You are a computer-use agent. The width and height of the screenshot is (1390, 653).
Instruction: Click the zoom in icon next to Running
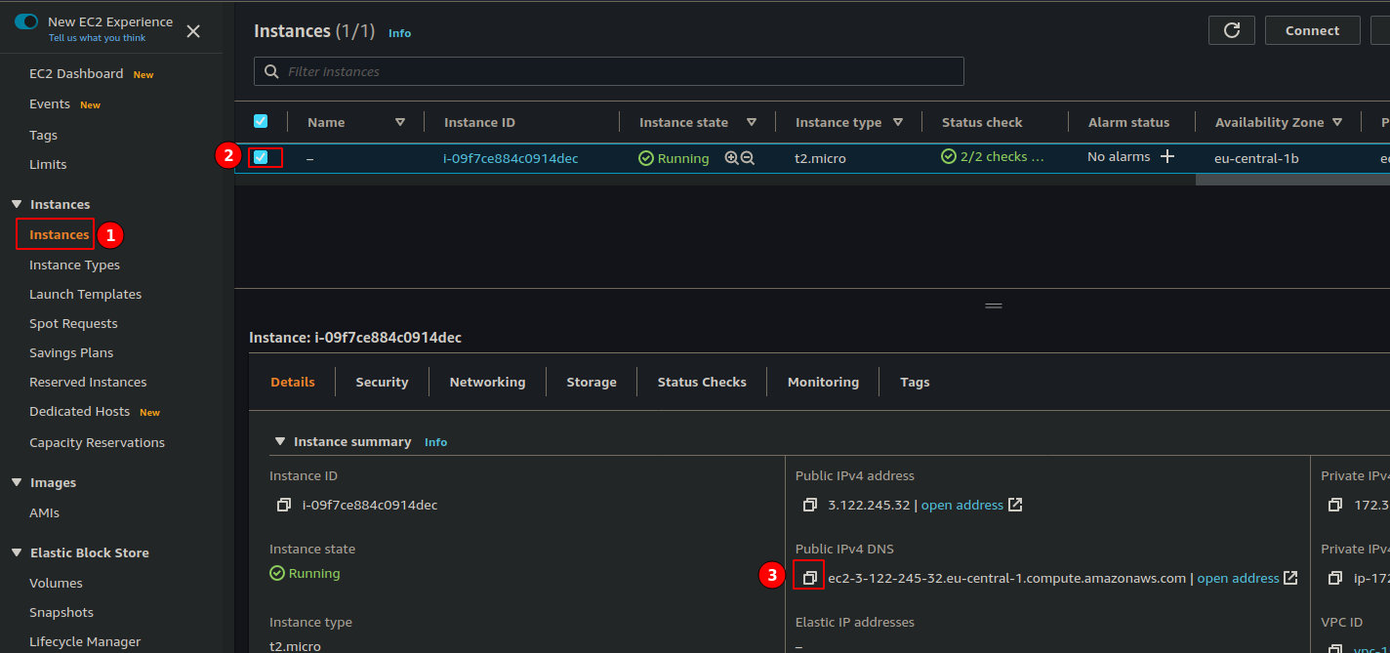click(731, 157)
